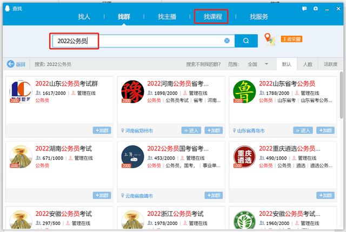
Task: Click the location pin for 河南省郑州市
Action: [122, 131]
